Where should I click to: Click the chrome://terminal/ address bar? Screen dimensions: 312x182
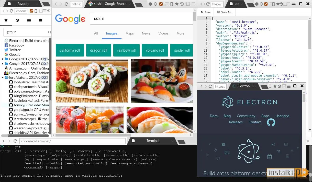[73, 141]
